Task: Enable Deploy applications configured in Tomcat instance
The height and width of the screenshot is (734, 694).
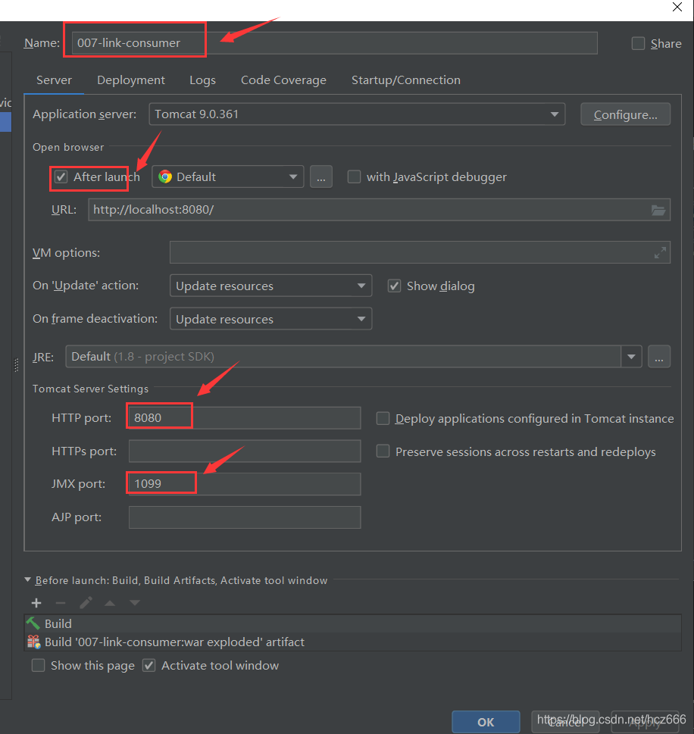Action: tap(383, 418)
